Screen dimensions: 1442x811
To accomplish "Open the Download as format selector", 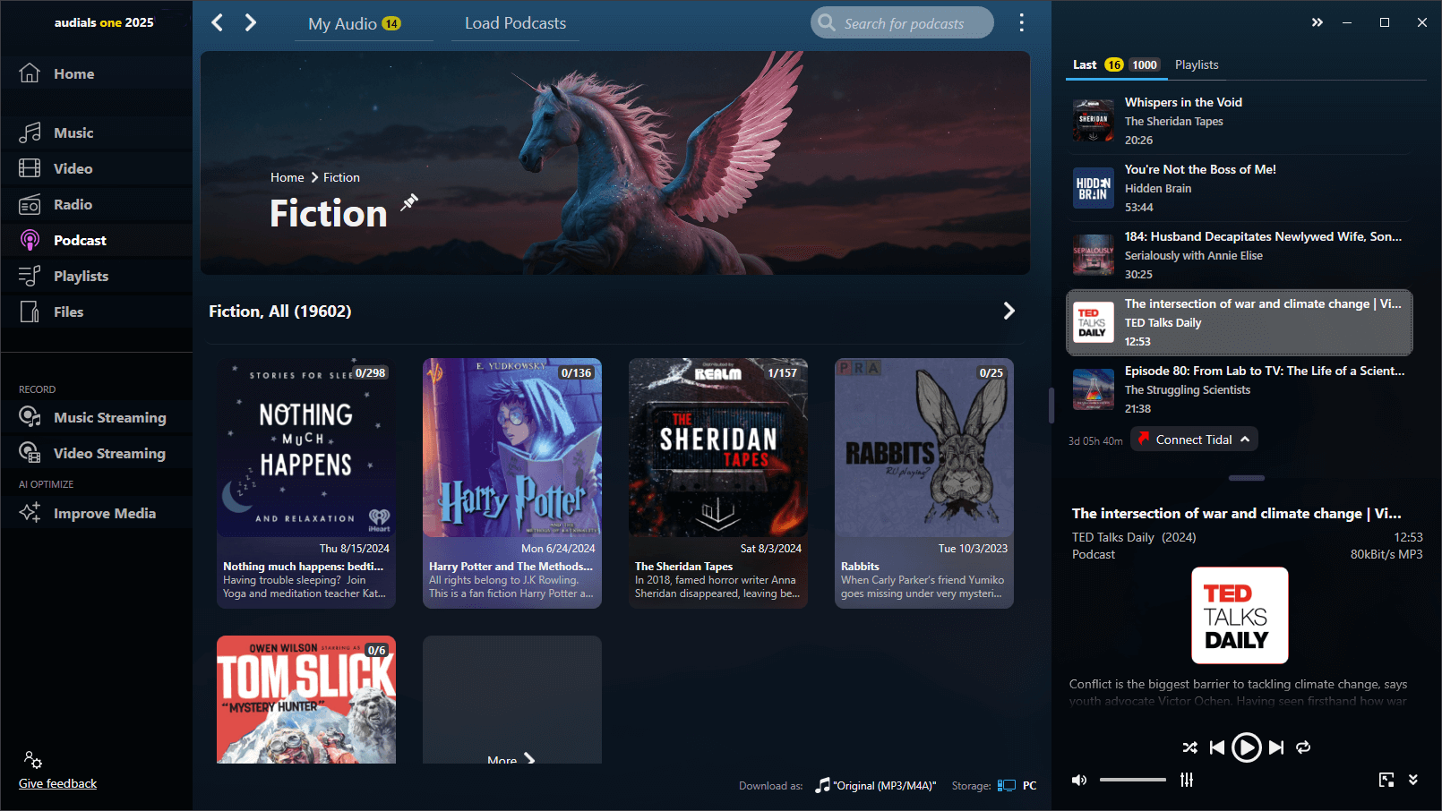I will coord(875,786).
